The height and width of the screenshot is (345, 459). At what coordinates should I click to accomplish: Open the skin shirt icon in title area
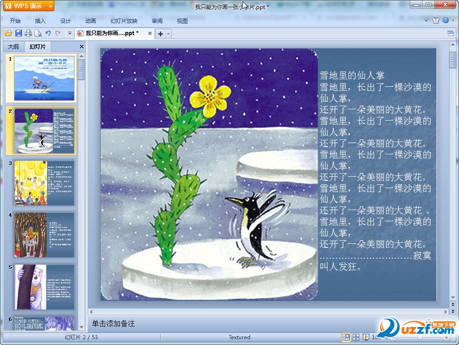[x=436, y=20]
